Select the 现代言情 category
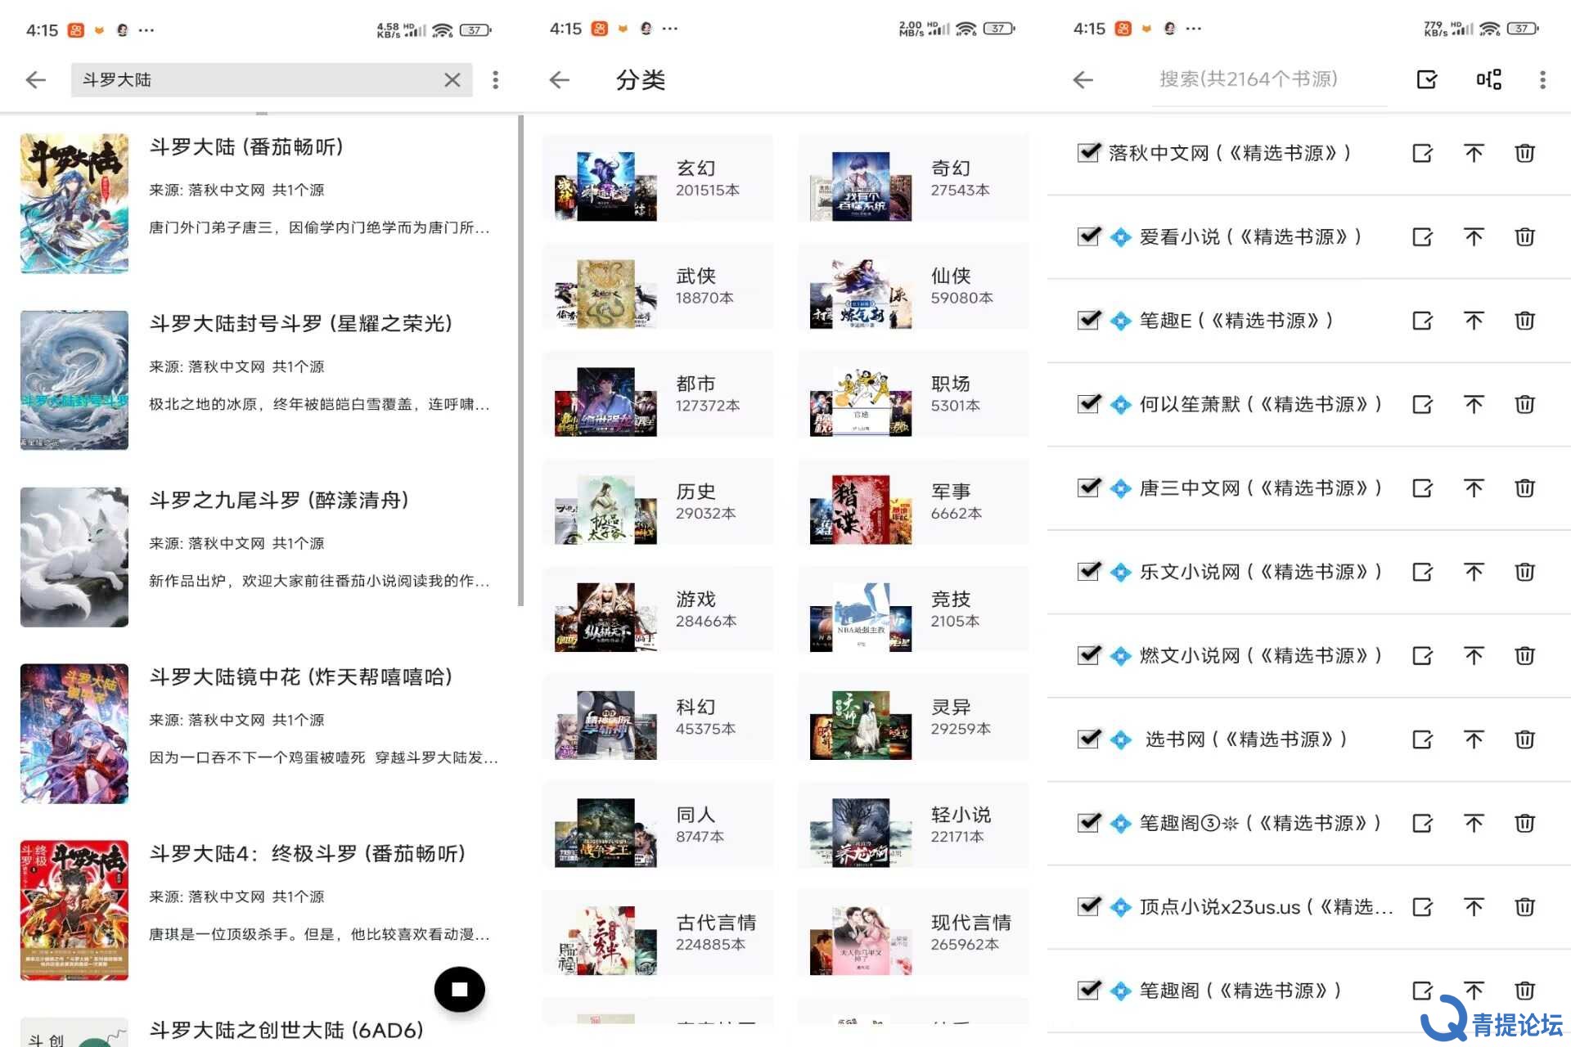This screenshot has height=1047, width=1571. (913, 933)
